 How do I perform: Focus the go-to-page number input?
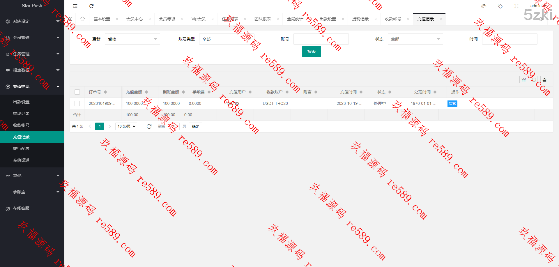click(x=174, y=126)
